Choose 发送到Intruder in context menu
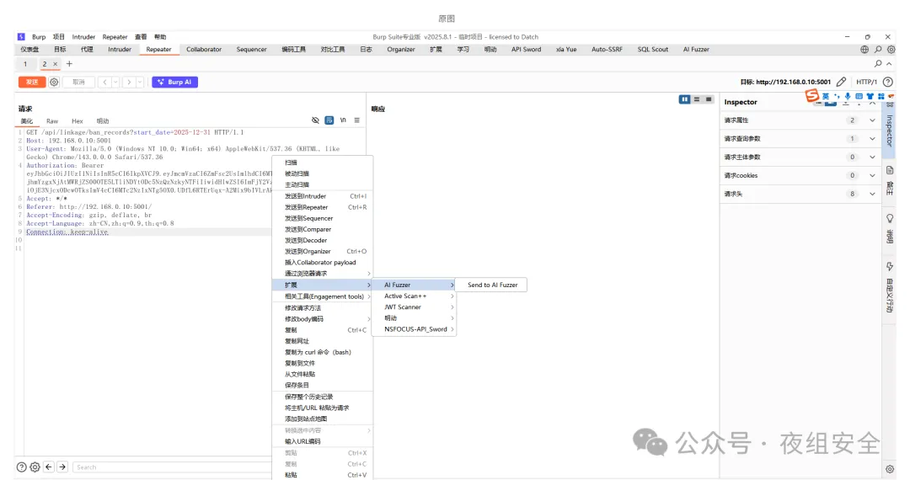 pyautogui.click(x=323, y=196)
